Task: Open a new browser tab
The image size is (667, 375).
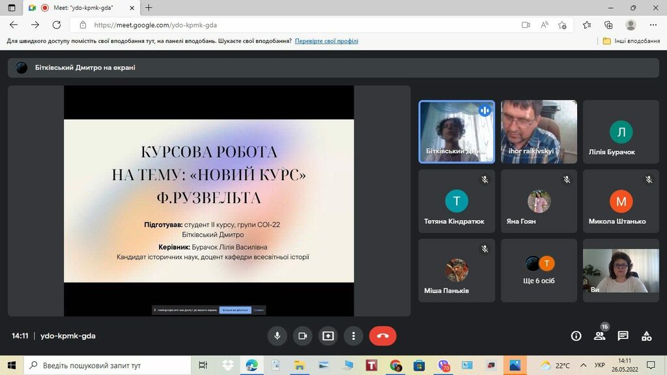Action: pos(149,8)
